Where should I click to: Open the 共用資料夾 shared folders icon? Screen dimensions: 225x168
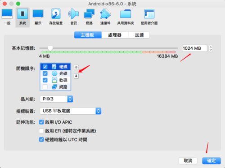(126, 17)
